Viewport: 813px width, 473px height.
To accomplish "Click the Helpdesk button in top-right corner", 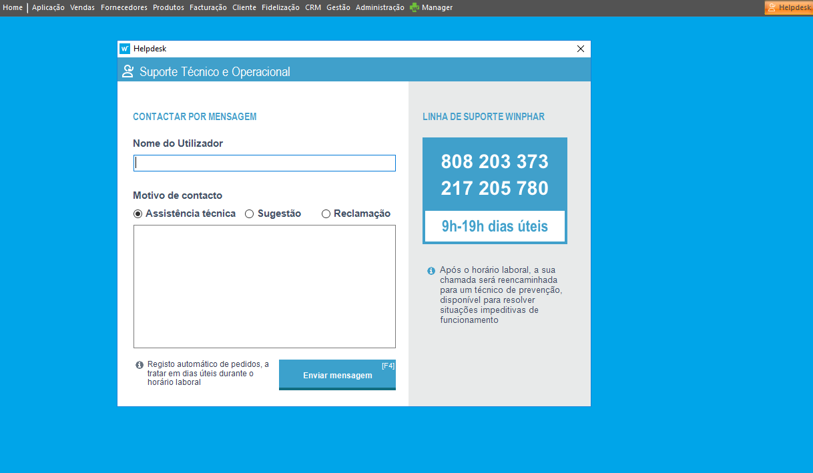I will tap(788, 7).
